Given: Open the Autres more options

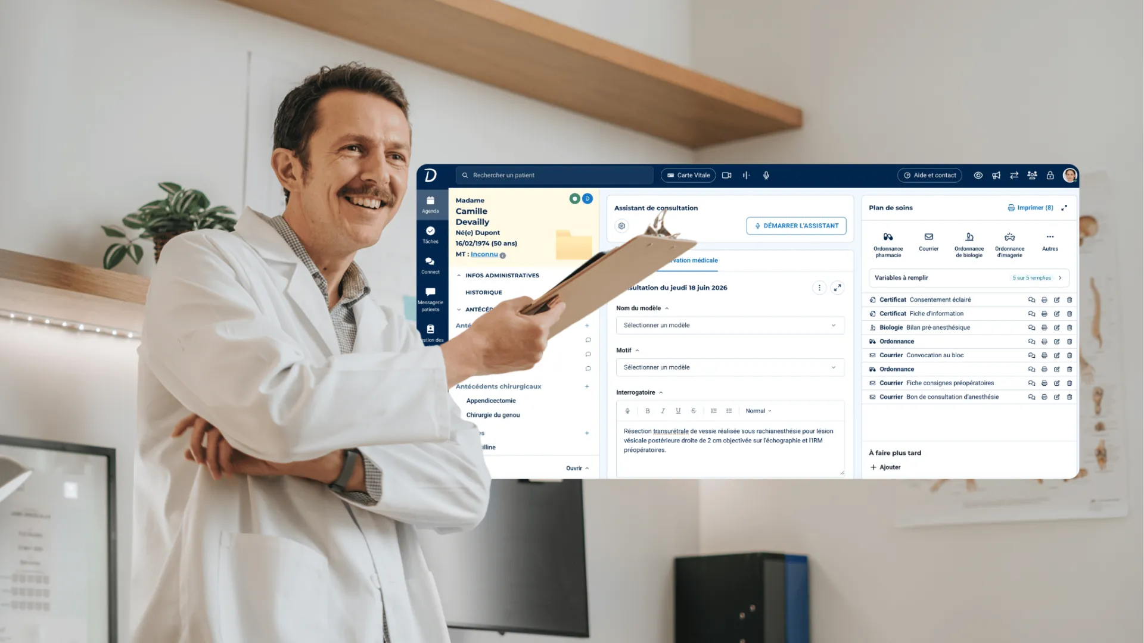Looking at the screenshot, I should (x=1050, y=242).
